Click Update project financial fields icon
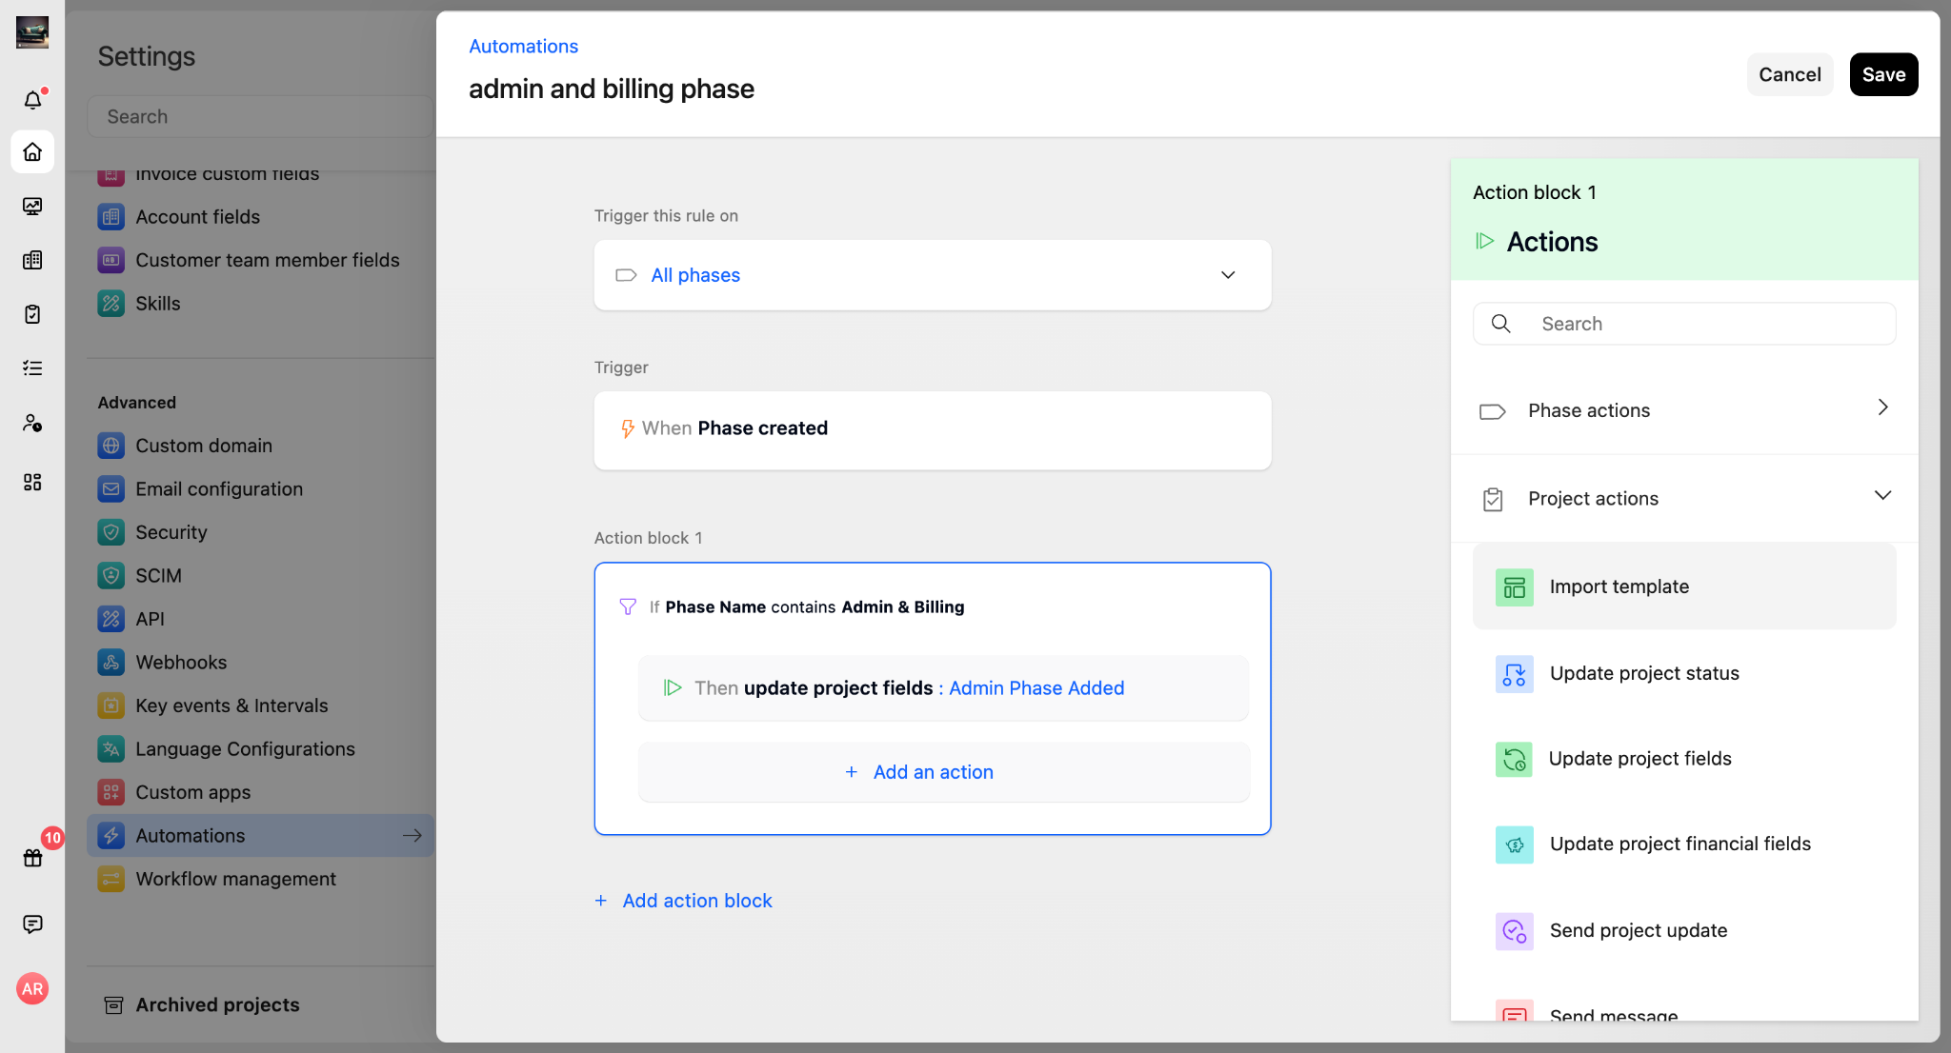 click(1514, 844)
